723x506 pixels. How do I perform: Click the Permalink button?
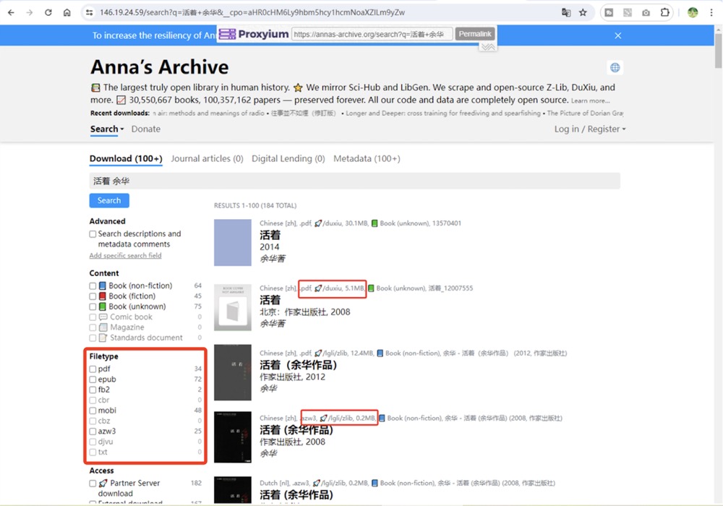point(475,34)
